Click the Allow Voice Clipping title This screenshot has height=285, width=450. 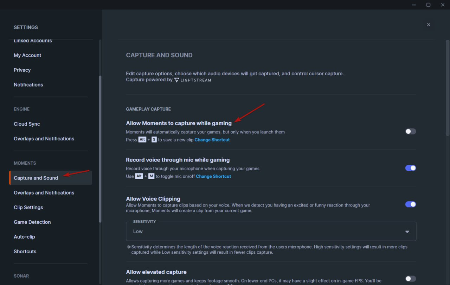pyautogui.click(x=153, y=199)
